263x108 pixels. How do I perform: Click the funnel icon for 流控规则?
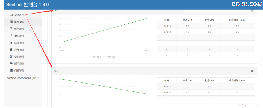[11, 28]
